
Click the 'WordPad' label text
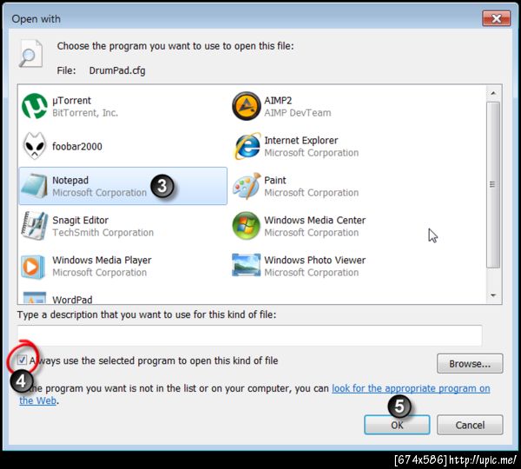72,300
